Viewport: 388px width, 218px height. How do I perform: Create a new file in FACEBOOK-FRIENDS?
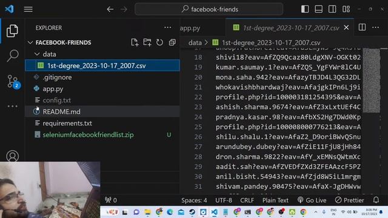tap(135, 42)
